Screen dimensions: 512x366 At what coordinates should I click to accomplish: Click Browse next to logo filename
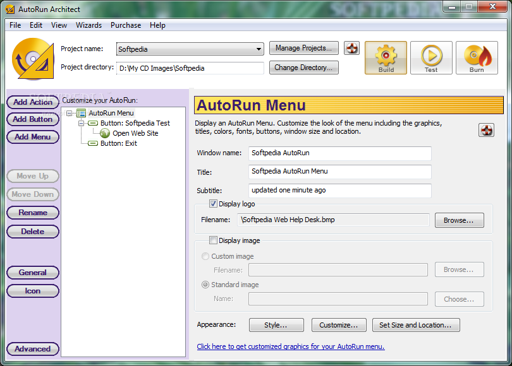459,220
